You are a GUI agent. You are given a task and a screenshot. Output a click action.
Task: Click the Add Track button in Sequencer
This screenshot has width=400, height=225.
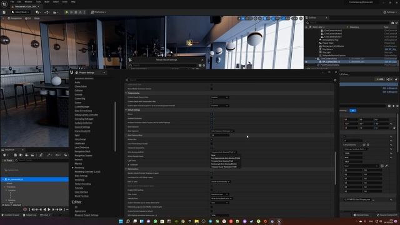8,161
